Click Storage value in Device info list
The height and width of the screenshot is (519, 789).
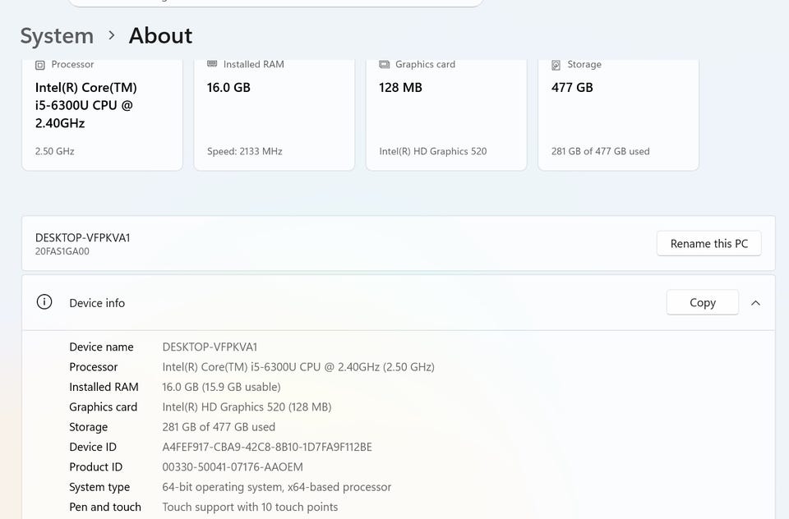pos(219,427)
